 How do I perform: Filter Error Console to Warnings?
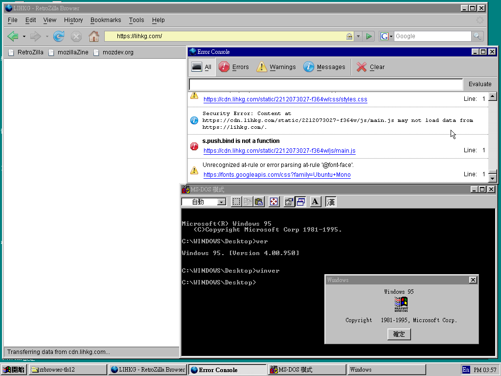(276, 67)
